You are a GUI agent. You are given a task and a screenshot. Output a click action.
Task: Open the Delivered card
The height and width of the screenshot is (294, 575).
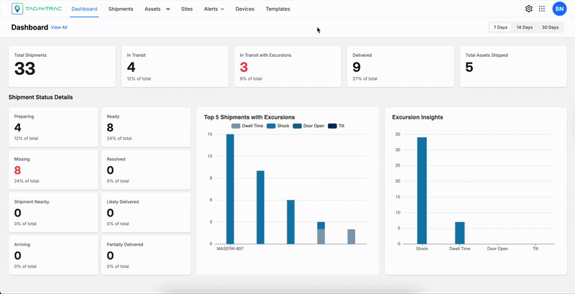pos(400,66)
